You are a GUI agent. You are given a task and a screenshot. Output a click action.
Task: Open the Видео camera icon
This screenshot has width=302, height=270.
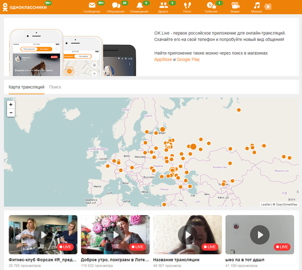click(235, 6)
